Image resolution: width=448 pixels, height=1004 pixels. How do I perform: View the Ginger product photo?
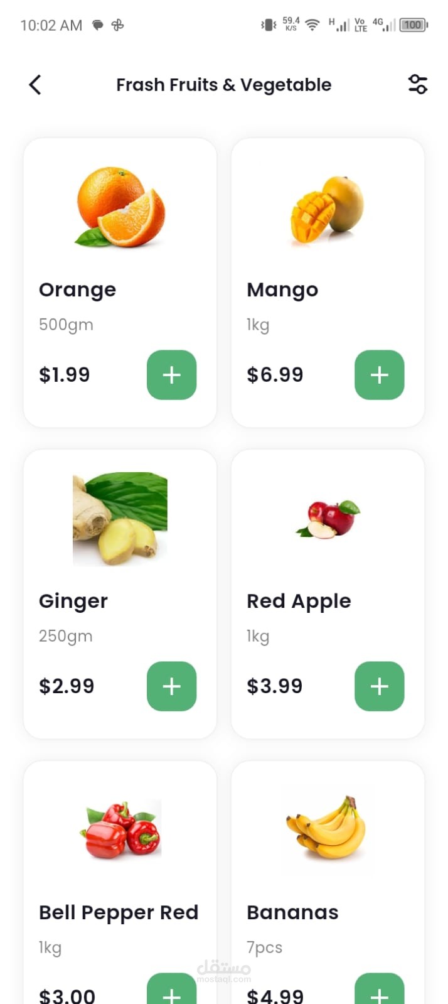[x=120, y=519]
